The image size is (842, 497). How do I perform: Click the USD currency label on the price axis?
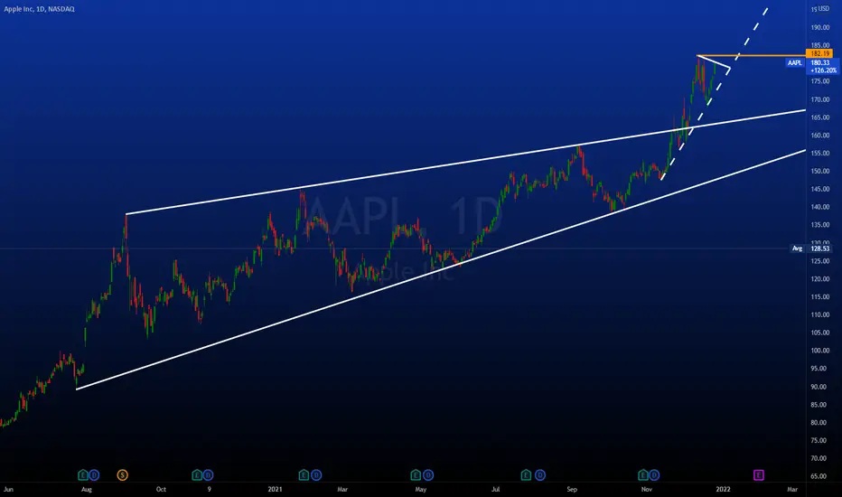824,9
